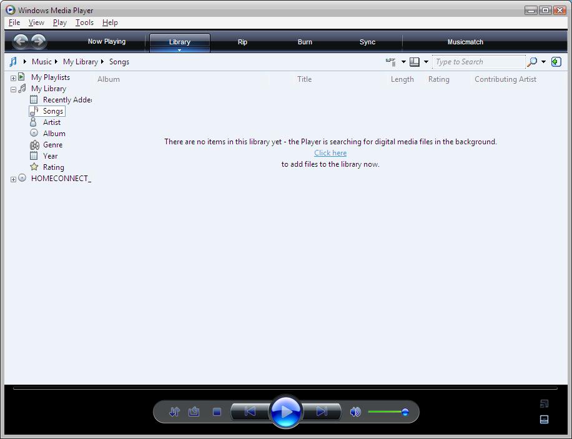Image resolution: width=572 pixels, height=439 pixels.
Task: Turn on shuffle
Action: [x=175, y=412]
